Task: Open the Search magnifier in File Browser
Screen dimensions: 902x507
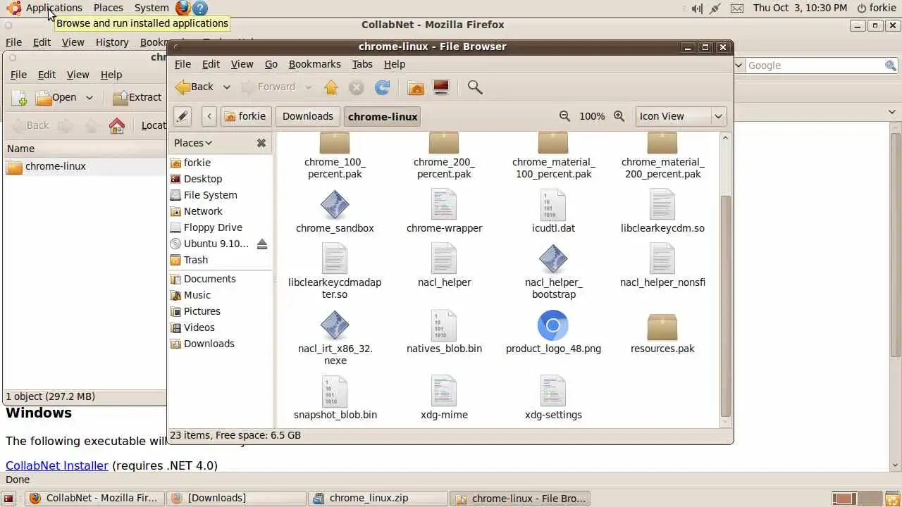Action: (475, 87)
